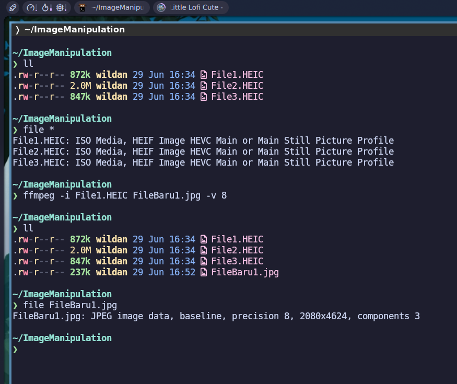This screenshot has height=384, width=457.
Task: Click image file icon beside first File2.HEIC
Action: (204, 86)
